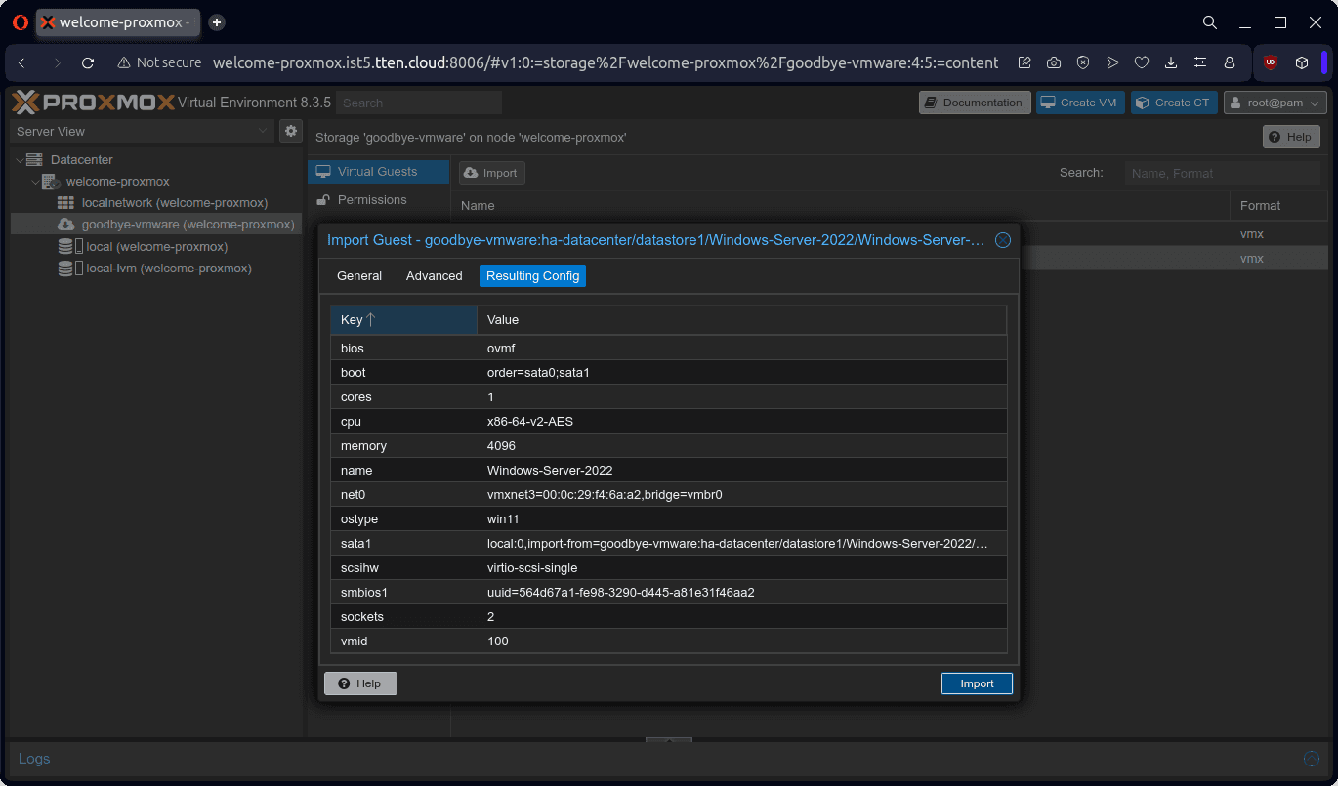
Task: Select the scsihw virtio-scsi-single row
Action: point(669,568)
